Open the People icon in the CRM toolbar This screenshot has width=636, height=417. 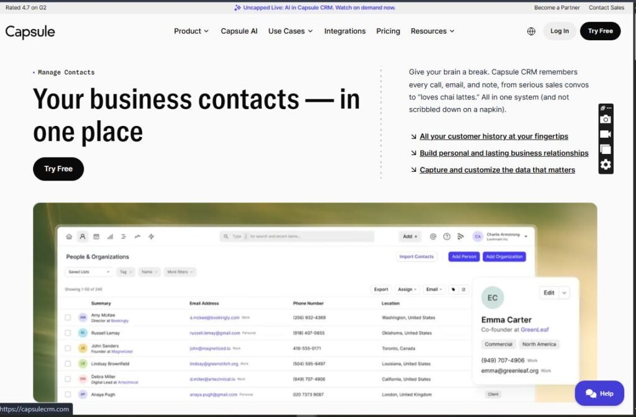83,236
